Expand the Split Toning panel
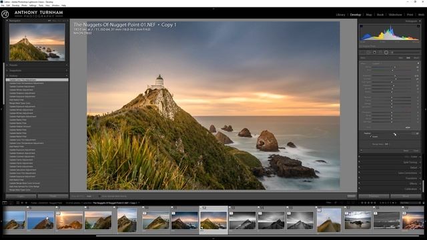The width and height of the screenshot is (427, 240). [420, 162]
